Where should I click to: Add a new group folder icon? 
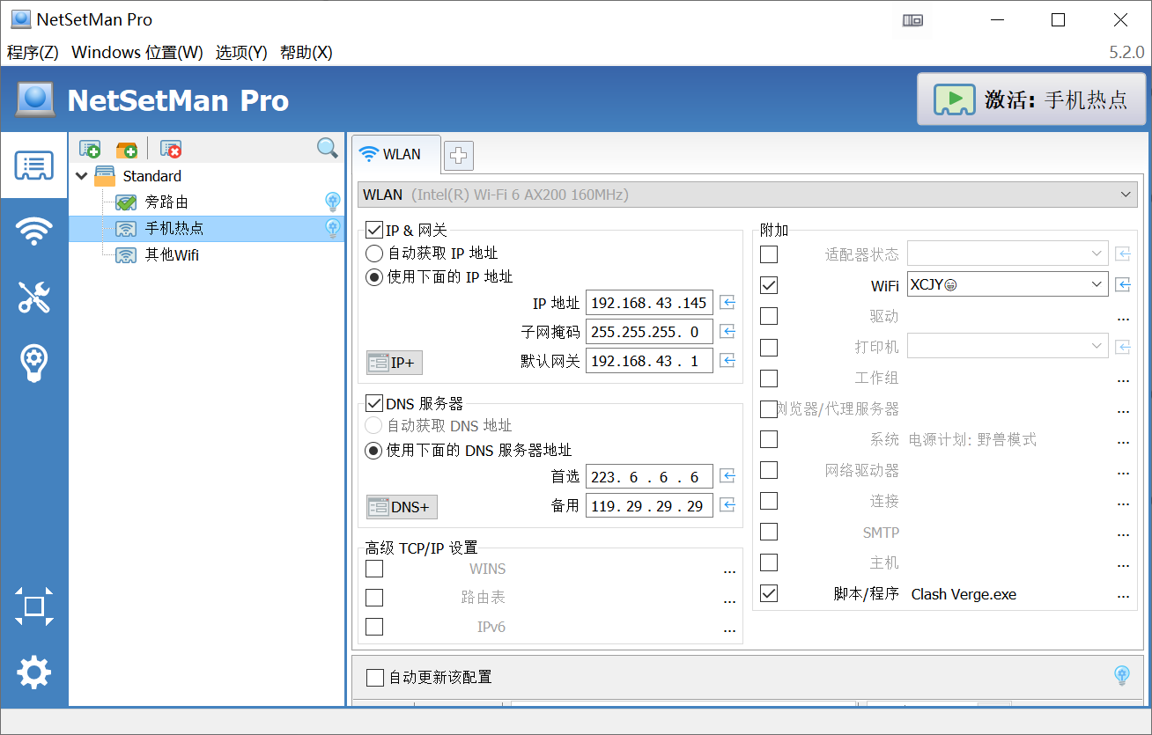click(x=127, y=149)
